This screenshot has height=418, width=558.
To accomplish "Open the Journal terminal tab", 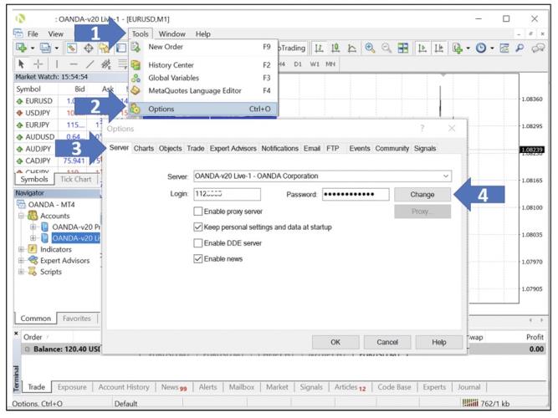I will click(468, 387).
